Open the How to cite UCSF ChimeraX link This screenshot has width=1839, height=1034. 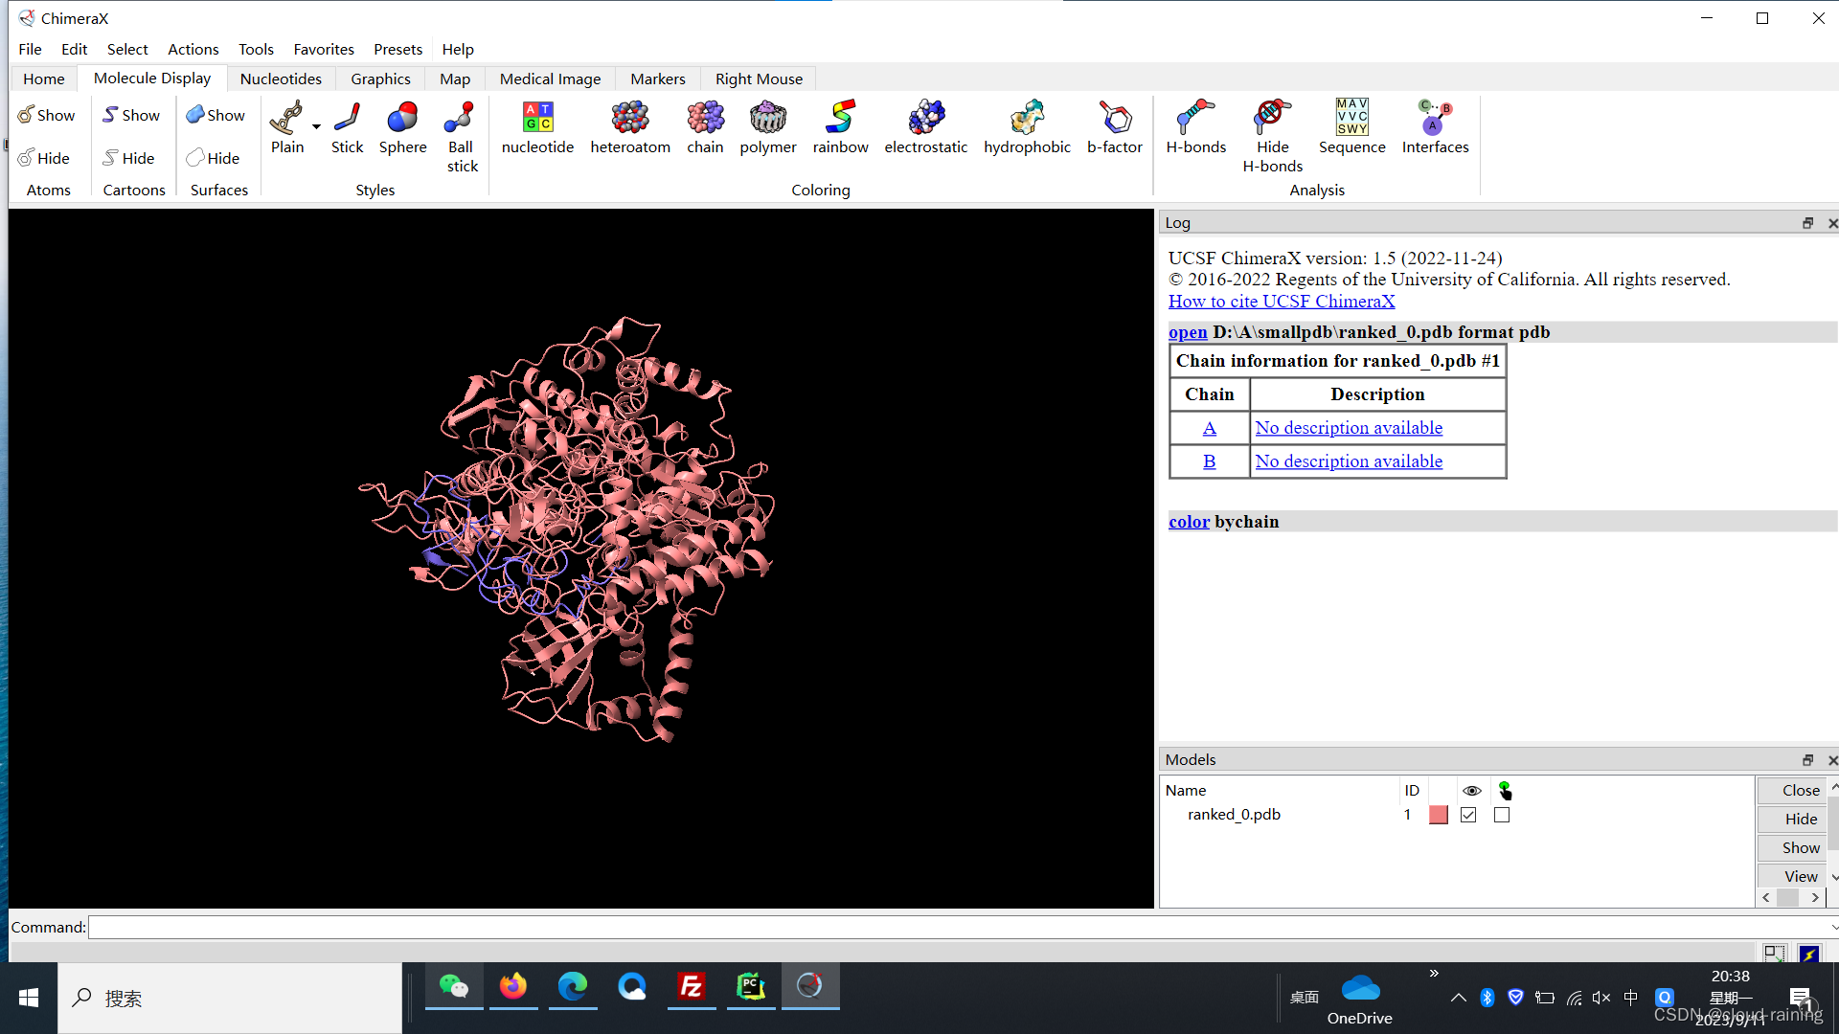coord(1281,301)
